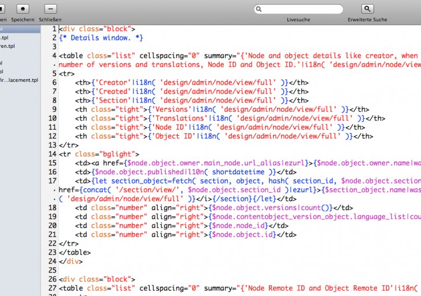Click the tr class="bglight" line
Image resolution: width=421 pixels, height=296 pixels.
pyautogui.click(x=98, y=154)
